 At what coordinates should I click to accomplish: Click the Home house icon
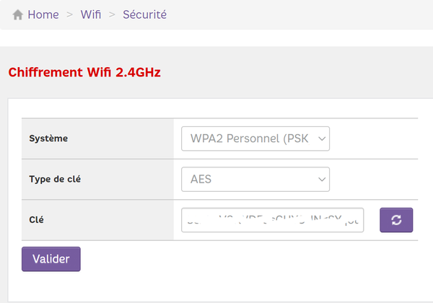click(18, 14)
